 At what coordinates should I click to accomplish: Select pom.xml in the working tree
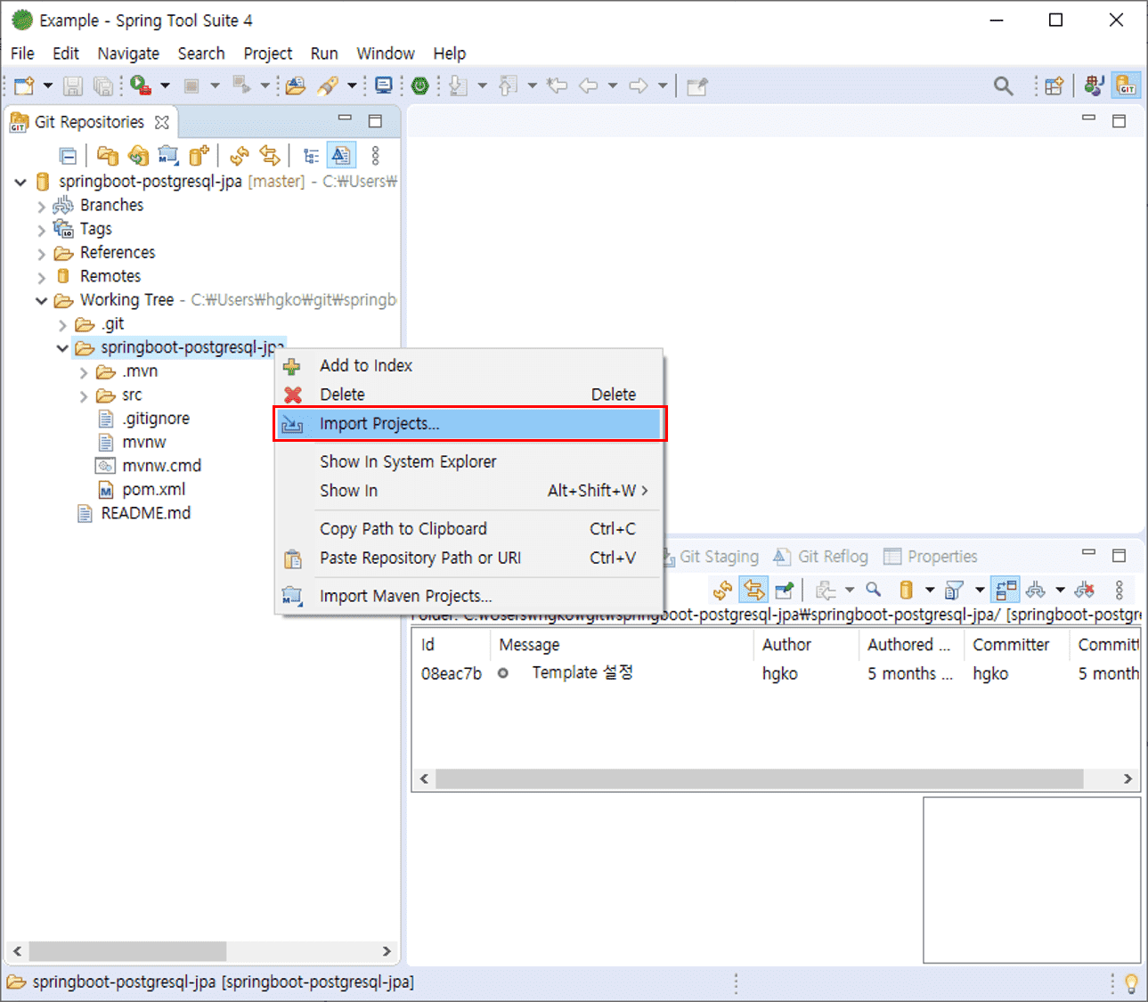click(153, 490)
